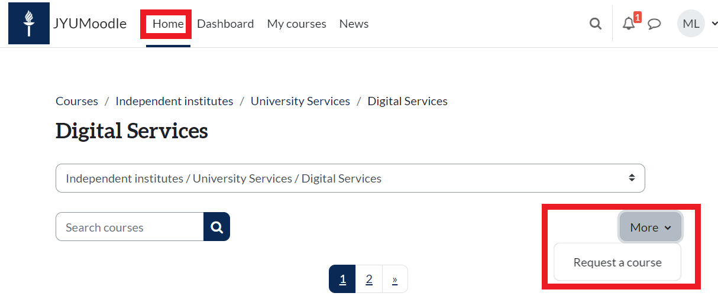
Task: Follow the Courses breadcrumb link
Action: (77, 101)
